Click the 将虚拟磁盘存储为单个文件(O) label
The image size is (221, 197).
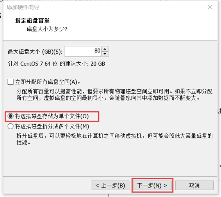pyautogui.click(x=52, y=116)
